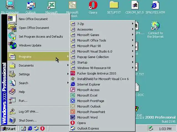Screen dimensions: 177x132
Task: Click the InstallShield for Visual C++ icon
Action: (x=73, y=79)
